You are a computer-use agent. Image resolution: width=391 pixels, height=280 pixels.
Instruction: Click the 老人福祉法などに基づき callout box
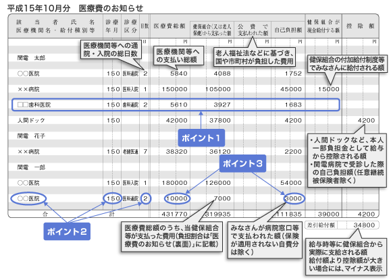point(255,57)
